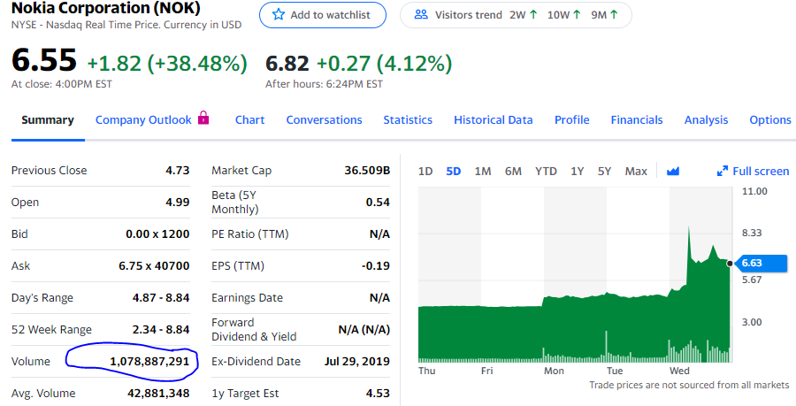Click the Market Cap value 36.509B
This screenshot has height=406, width=796.
point(367,170)
